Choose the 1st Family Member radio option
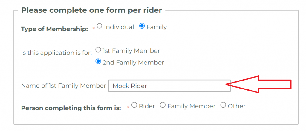Screen dimensions: 306x131 [98, 50]
